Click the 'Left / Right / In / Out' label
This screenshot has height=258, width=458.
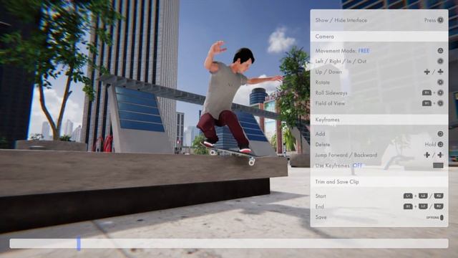point(341,61)
